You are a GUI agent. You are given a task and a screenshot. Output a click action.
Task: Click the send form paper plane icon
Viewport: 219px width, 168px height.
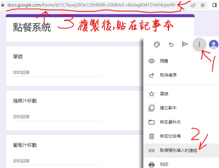(185, 44)
